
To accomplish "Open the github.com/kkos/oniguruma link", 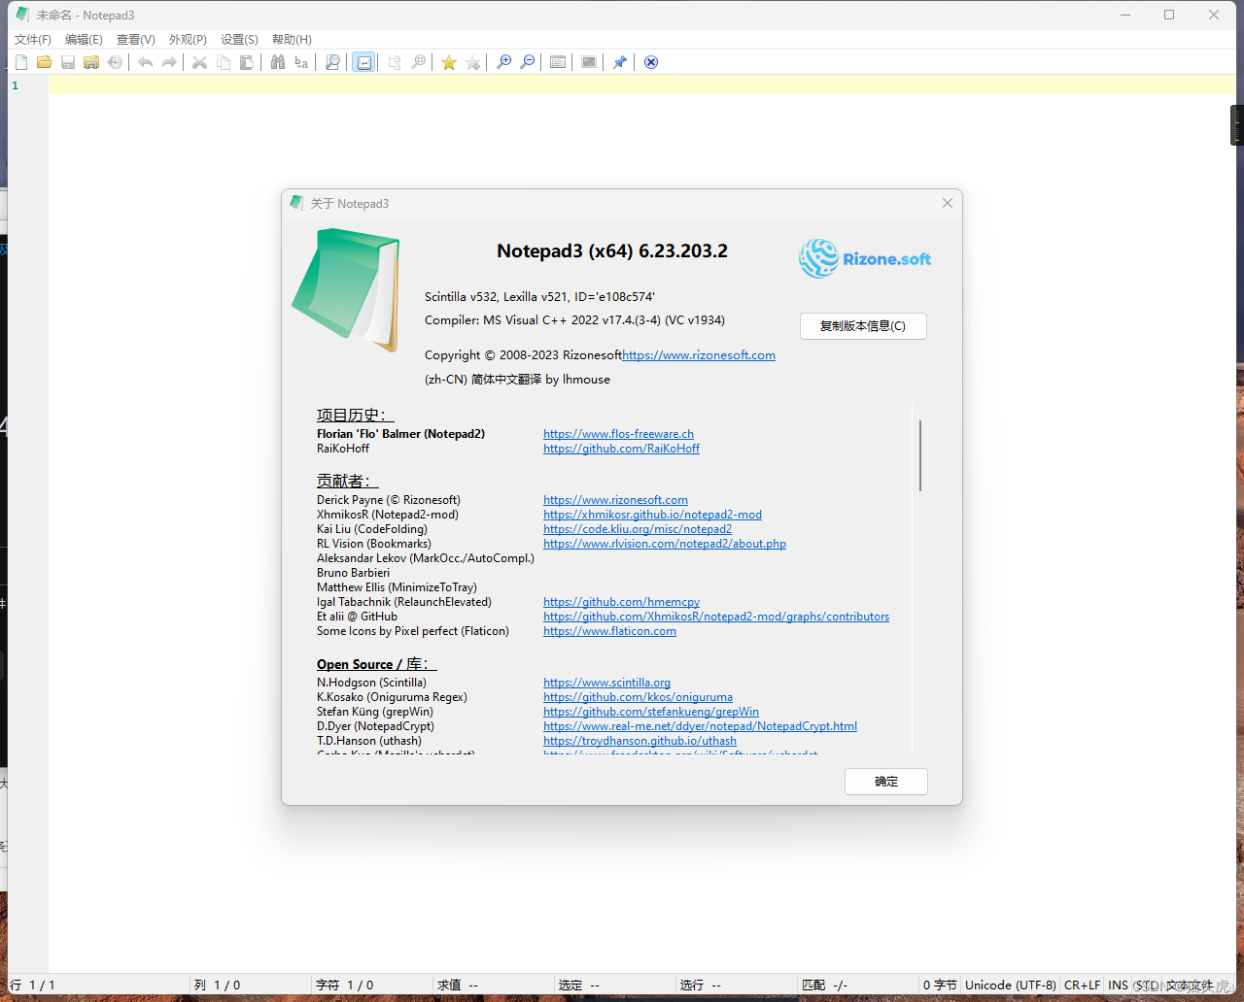I will pyautogui.click(x=638, y=697).
